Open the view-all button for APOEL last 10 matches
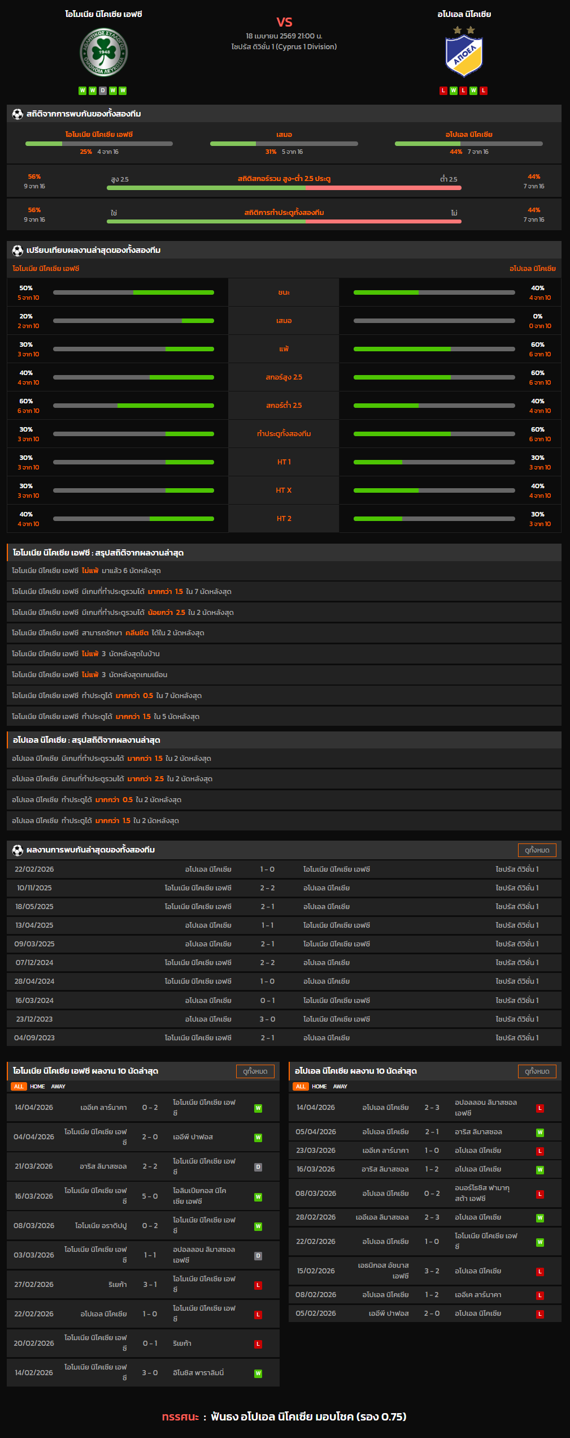Viewport: 570px width, 1438px height. (537, 1071)
